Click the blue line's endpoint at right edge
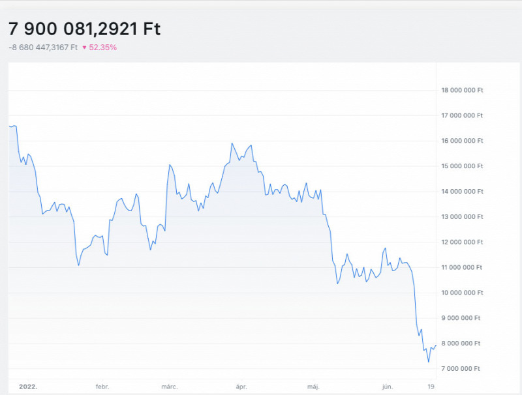The height and width of the screenshot is (395, 522). (x=436, y=345)
